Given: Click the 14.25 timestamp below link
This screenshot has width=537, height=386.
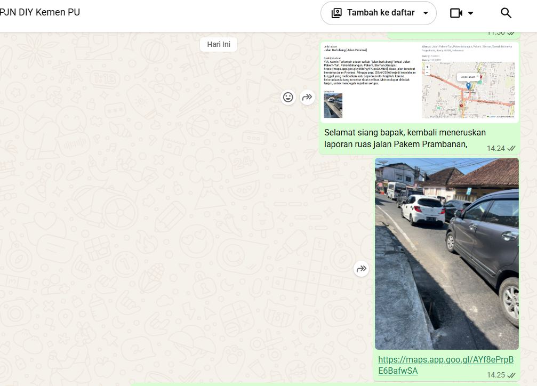Looking at the screenshot, I should 496,375.
